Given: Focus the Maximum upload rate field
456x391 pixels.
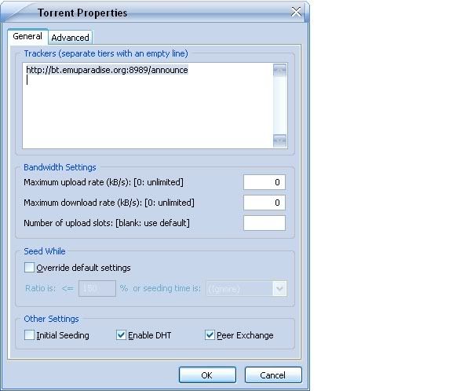Looking at the screenshot, I should tap(264, 182).
